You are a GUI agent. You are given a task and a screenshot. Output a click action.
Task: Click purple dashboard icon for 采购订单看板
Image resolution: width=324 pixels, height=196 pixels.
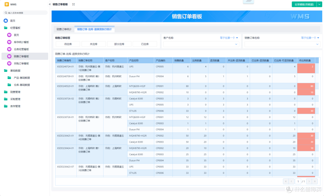pyautogui.click(x=9, y=63)
